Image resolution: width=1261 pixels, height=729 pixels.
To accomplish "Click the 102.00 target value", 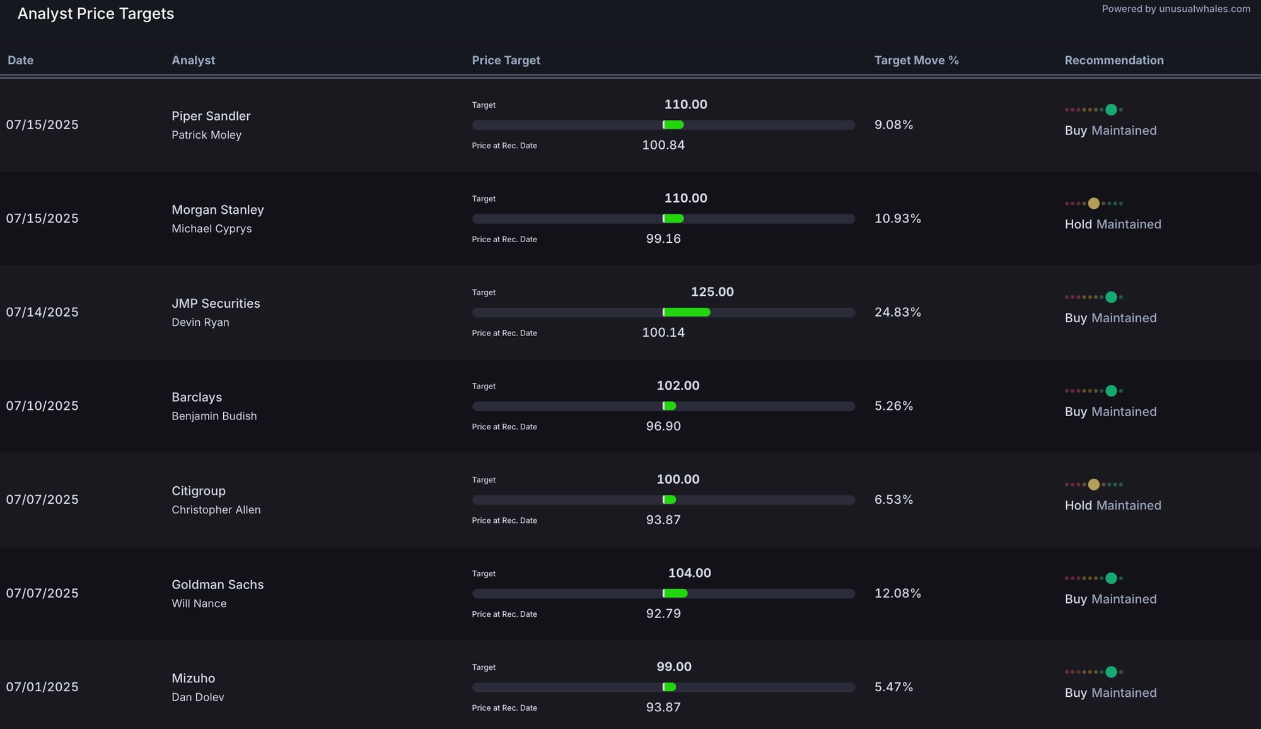I will [x=678, y=386].
